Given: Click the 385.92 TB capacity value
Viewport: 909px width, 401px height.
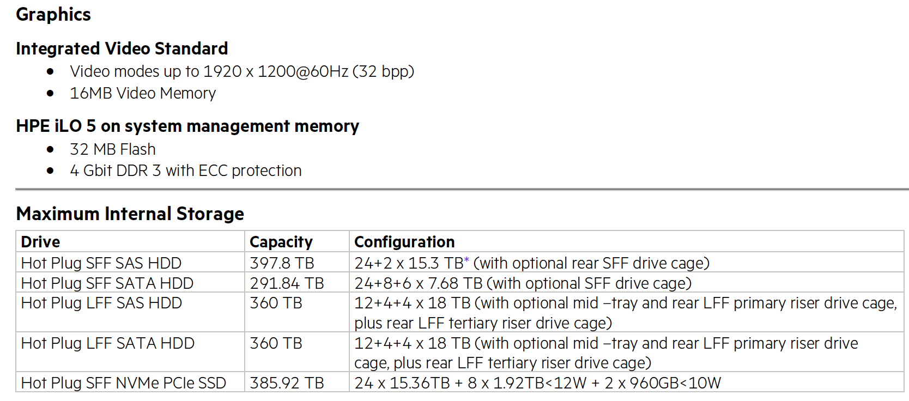Looking at the screenshot, I should pos(287,383).
